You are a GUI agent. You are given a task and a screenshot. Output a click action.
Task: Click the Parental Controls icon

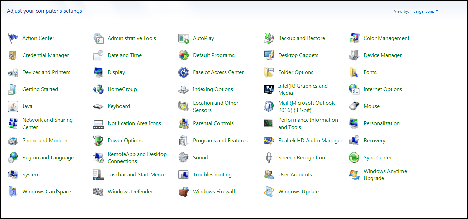pos(184,123)
